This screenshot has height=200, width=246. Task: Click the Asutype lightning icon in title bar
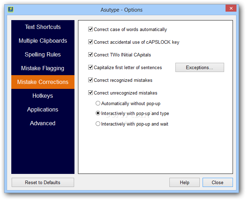pyautogui.click(x=11, y=10)
